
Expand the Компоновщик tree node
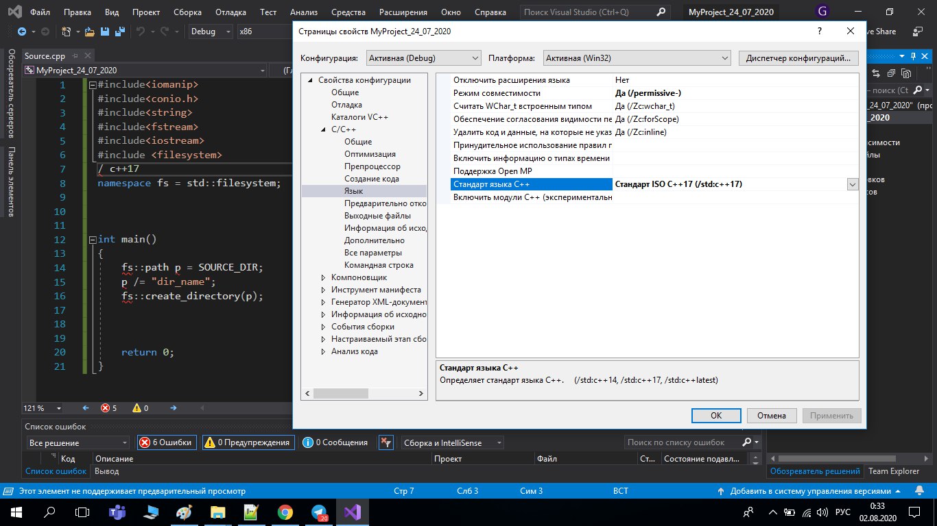click(324, 277)
